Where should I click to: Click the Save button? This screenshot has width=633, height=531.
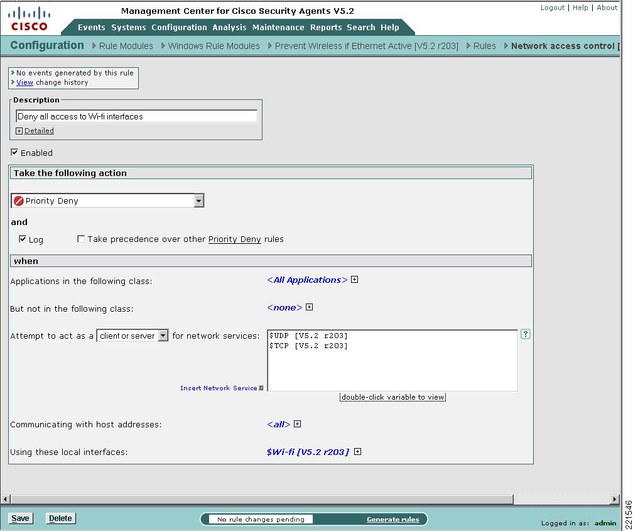[x=20, y=518]
